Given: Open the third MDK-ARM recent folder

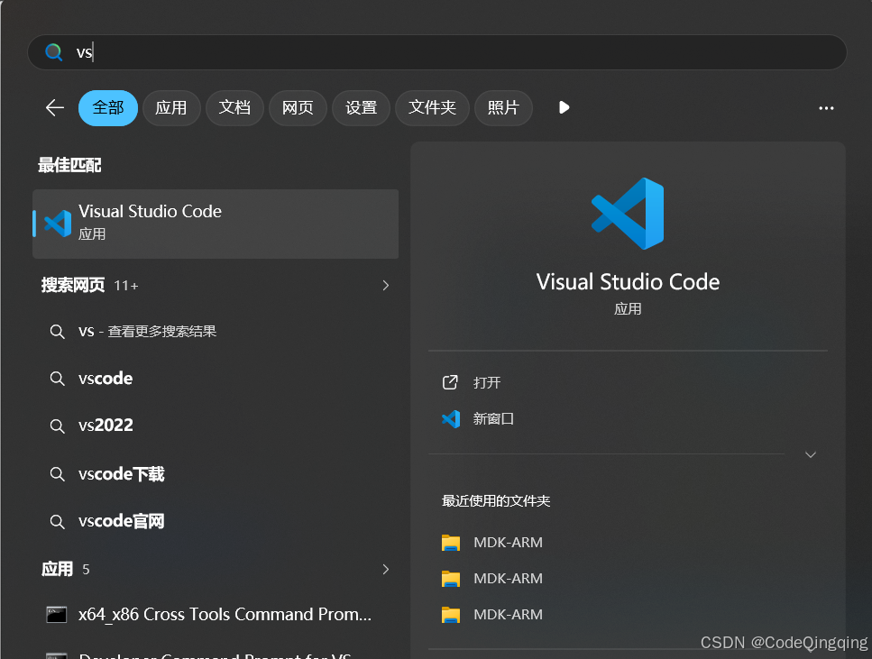Looking at the screenshot, I should point(508,615).
